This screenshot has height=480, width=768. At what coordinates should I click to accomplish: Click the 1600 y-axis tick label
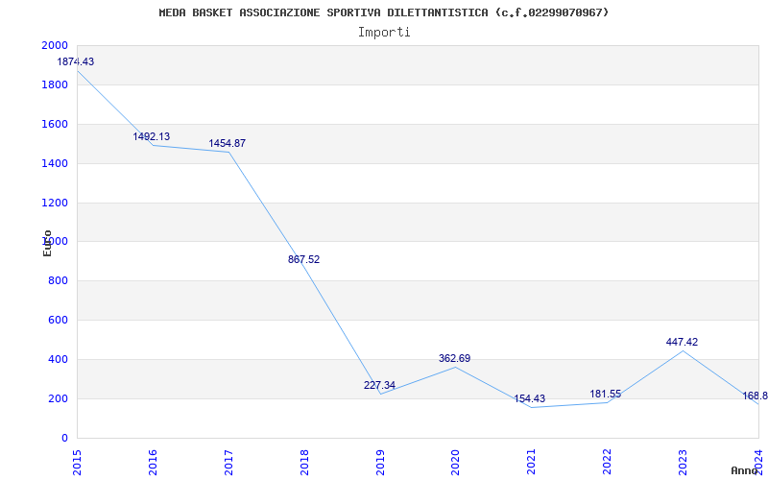55,125
